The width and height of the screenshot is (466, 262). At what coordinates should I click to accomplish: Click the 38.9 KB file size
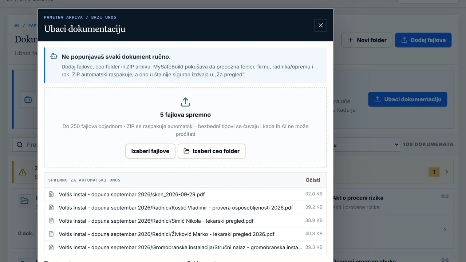314,221
